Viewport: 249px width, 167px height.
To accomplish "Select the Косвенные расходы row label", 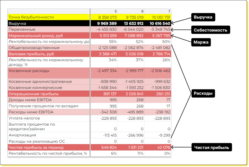I will [29, 71].
